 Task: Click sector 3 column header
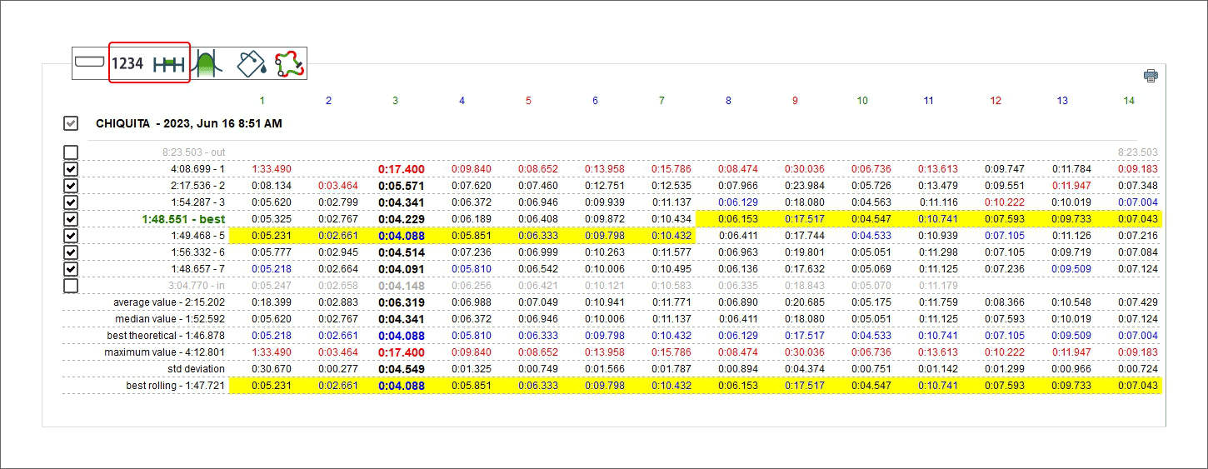tap(395, 101)
